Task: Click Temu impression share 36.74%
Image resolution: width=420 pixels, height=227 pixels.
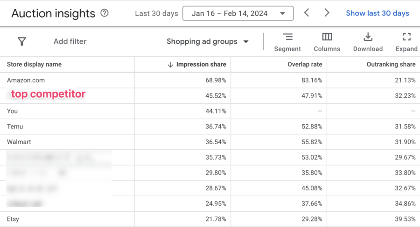Action: pyautogui.click(x=216, y=127)
